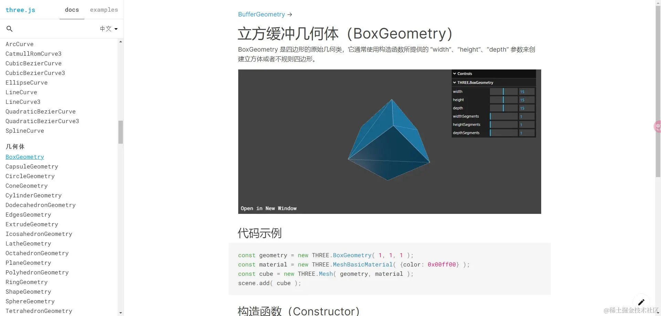Image resolution: width=661 pixels, height=316 pixels.
Task: Open EllipseCurve in sidebar
Action: (x=27, y=83)
